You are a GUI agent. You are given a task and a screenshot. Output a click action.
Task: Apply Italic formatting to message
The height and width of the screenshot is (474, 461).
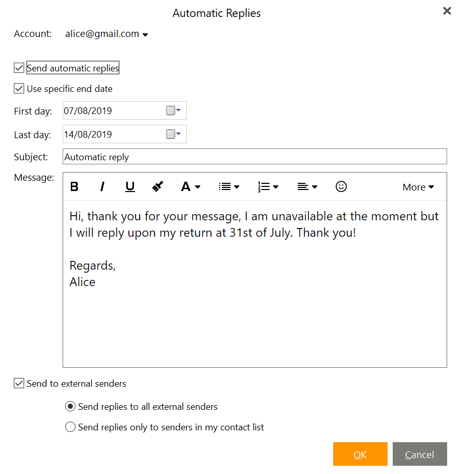(x=102, y=187)
